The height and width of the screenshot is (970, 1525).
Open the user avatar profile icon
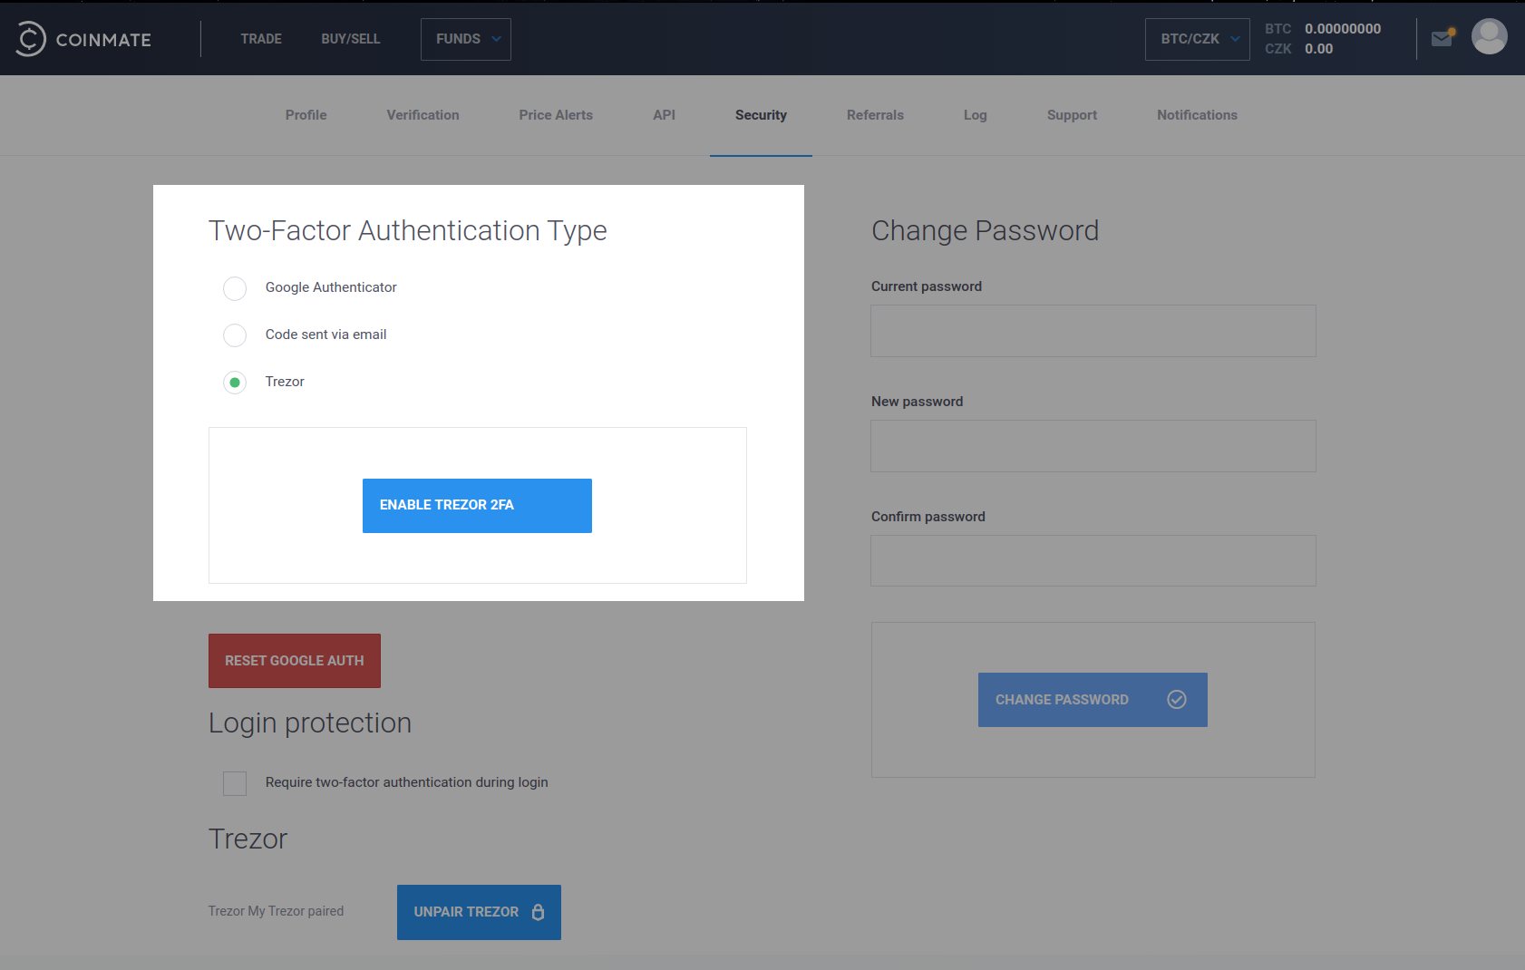point(1490,37)
